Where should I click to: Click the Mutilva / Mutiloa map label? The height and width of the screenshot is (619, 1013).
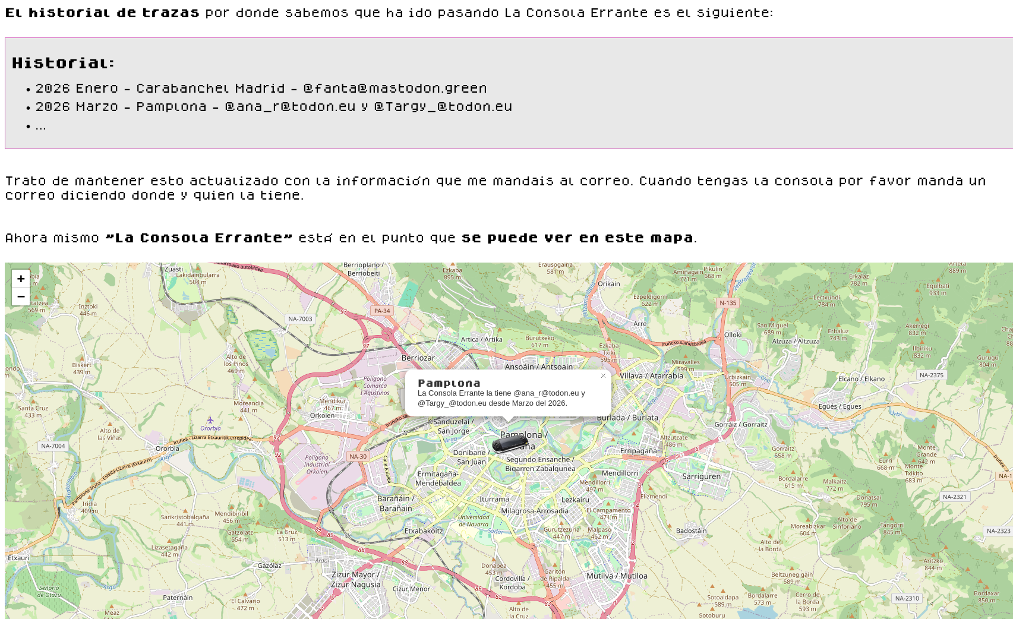[x=617, y=576]
